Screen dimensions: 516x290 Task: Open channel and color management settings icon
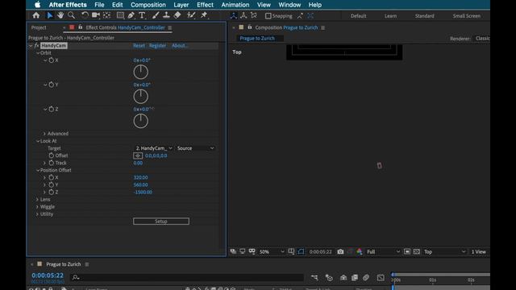click(360, 251)
